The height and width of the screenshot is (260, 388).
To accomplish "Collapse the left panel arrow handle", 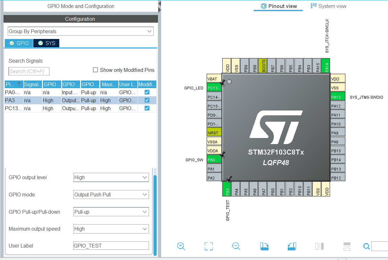I will 159,7.
